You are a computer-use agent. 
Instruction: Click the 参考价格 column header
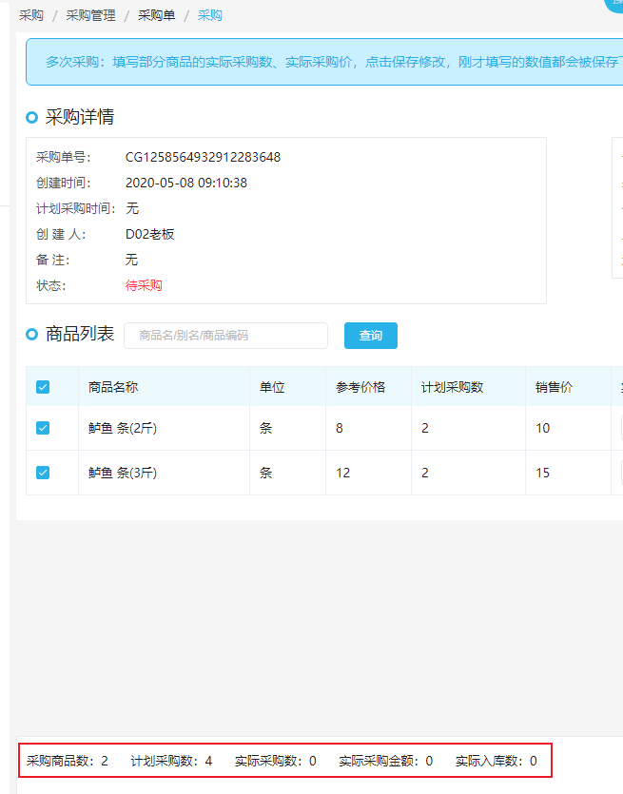[x=360, y=387]
